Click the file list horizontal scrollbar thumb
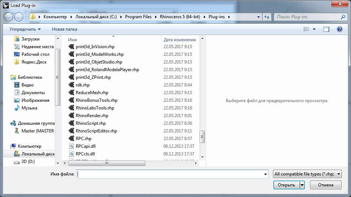The height and width of the screenshot is (197, 351). coord(107,163)
